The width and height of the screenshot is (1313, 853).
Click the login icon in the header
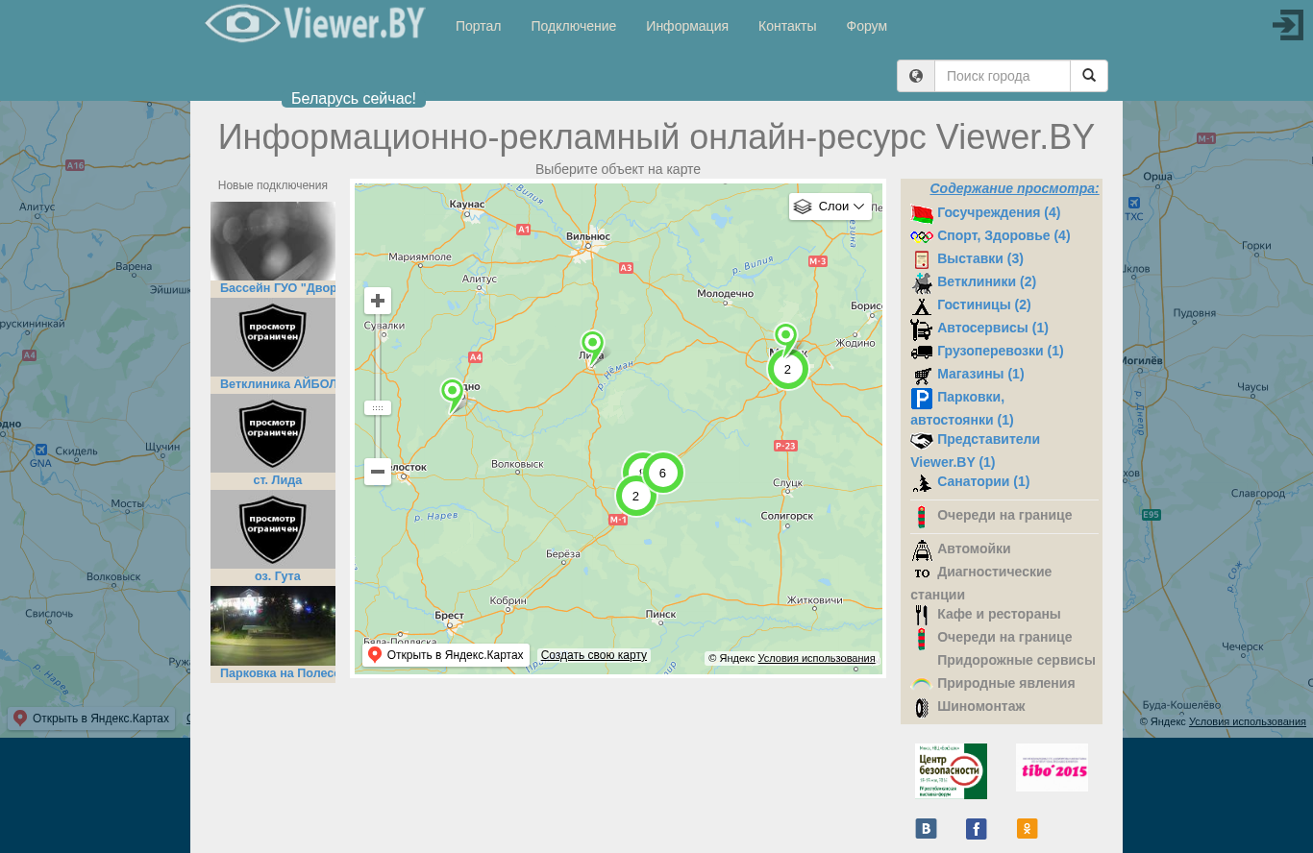coord(1287,25)
